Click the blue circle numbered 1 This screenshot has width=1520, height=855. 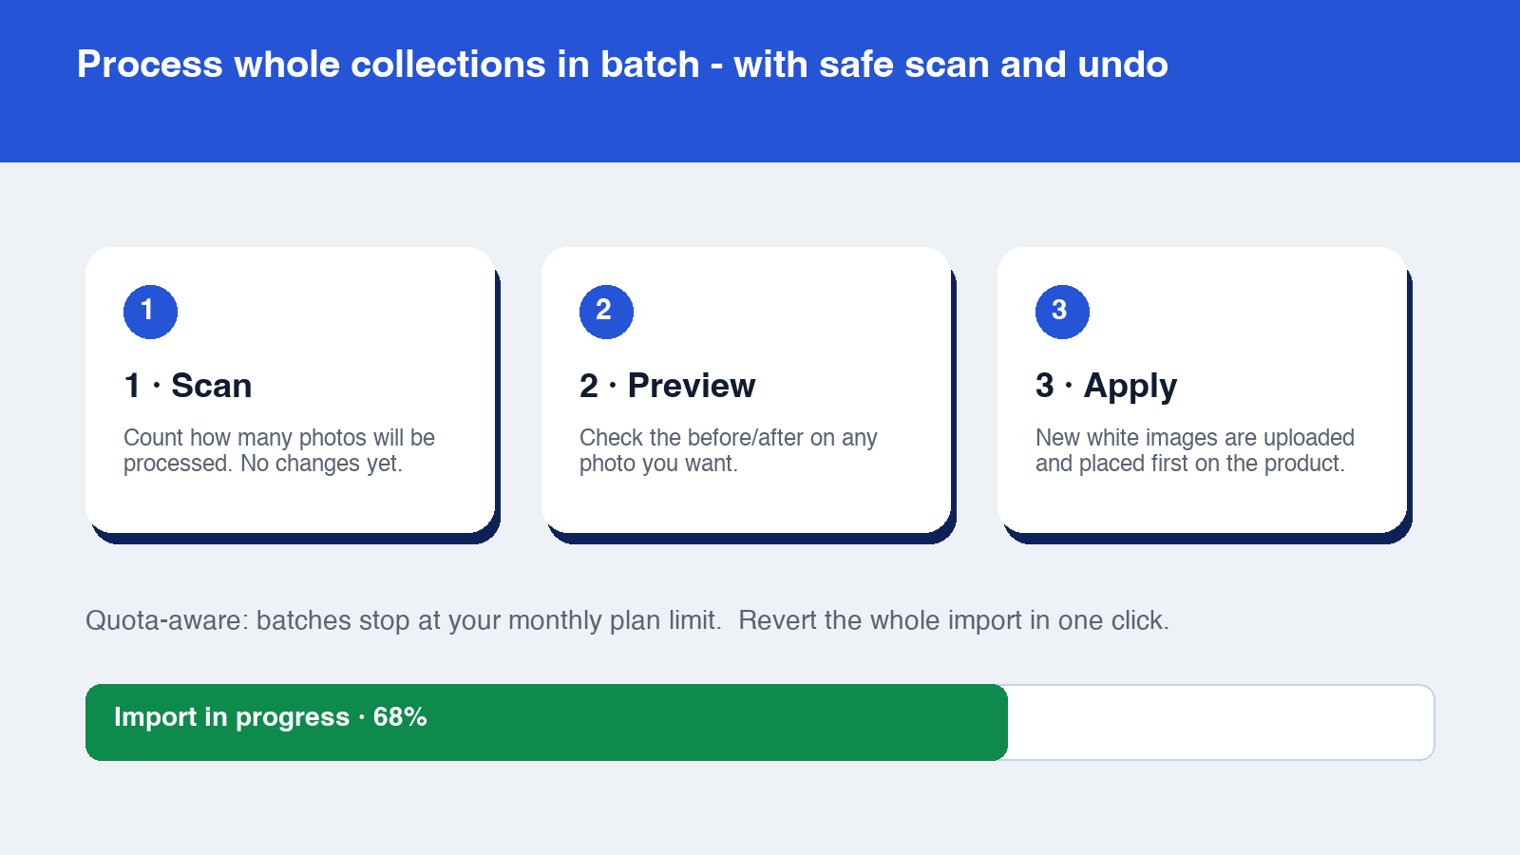click(150, 312)
